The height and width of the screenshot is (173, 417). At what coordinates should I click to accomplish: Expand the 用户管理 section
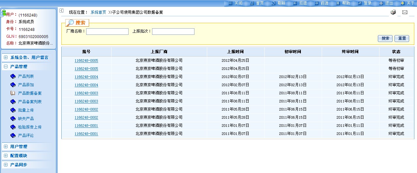6,147
